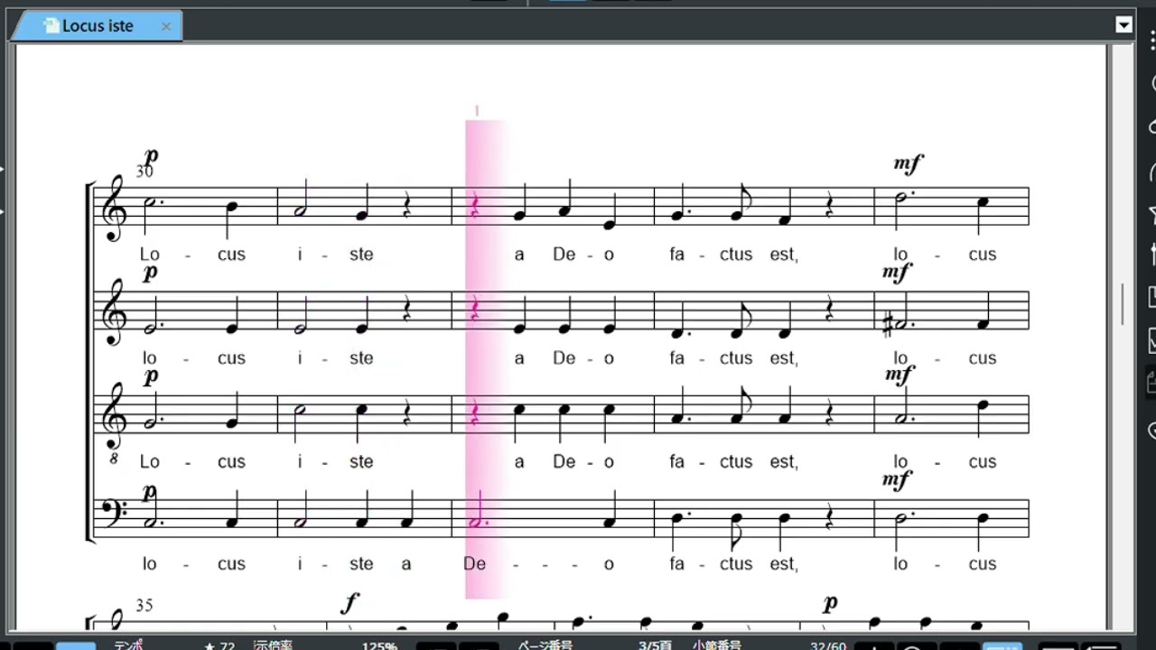Image resolution: width=1156 pixels, height=650 pixels.
Task: Select measure number 30
Action: 144,172
